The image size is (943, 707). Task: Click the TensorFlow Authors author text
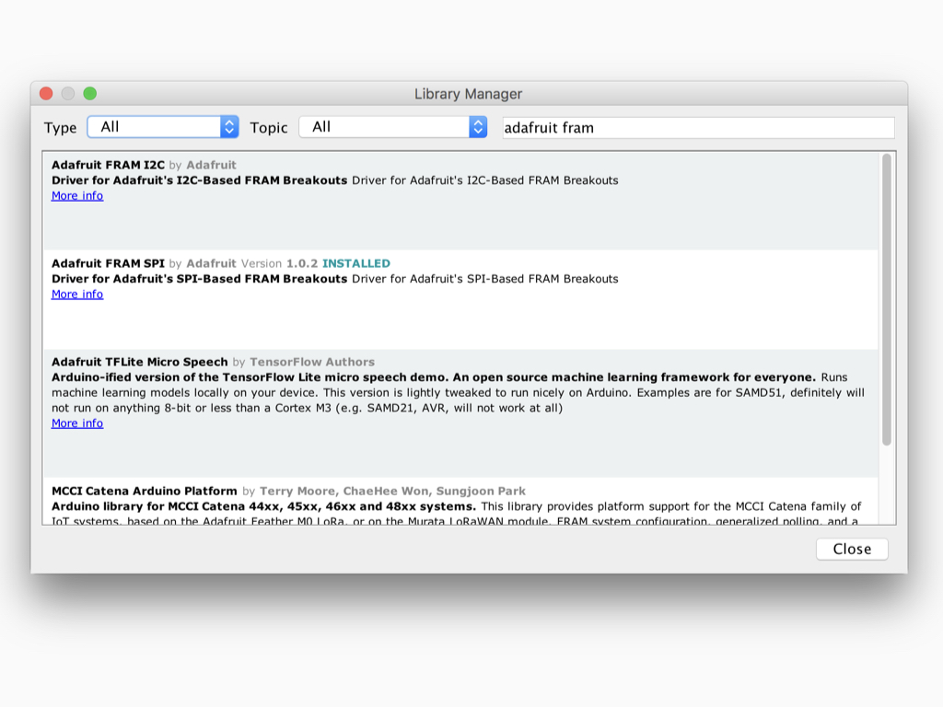pyautogui.click(x=312, y=362)
